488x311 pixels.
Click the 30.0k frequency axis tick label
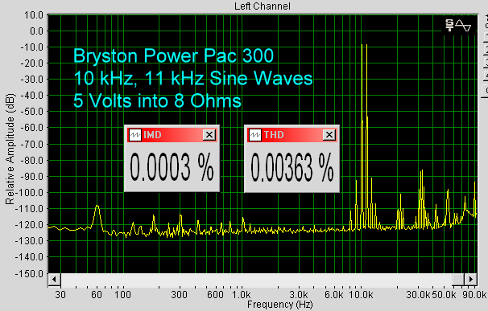pyautogui.click(x=418, y=295)
